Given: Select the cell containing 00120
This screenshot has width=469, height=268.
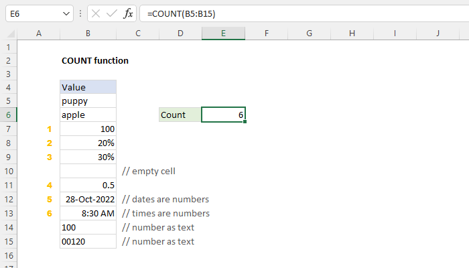Looking at the screenshot, I should (x=88, y=241).
